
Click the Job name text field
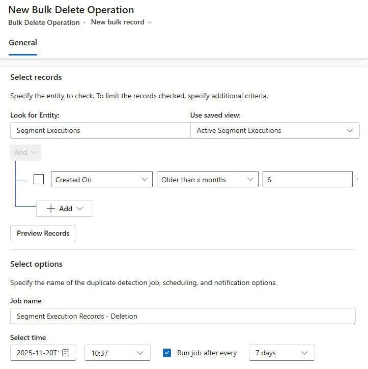point(183,316)
